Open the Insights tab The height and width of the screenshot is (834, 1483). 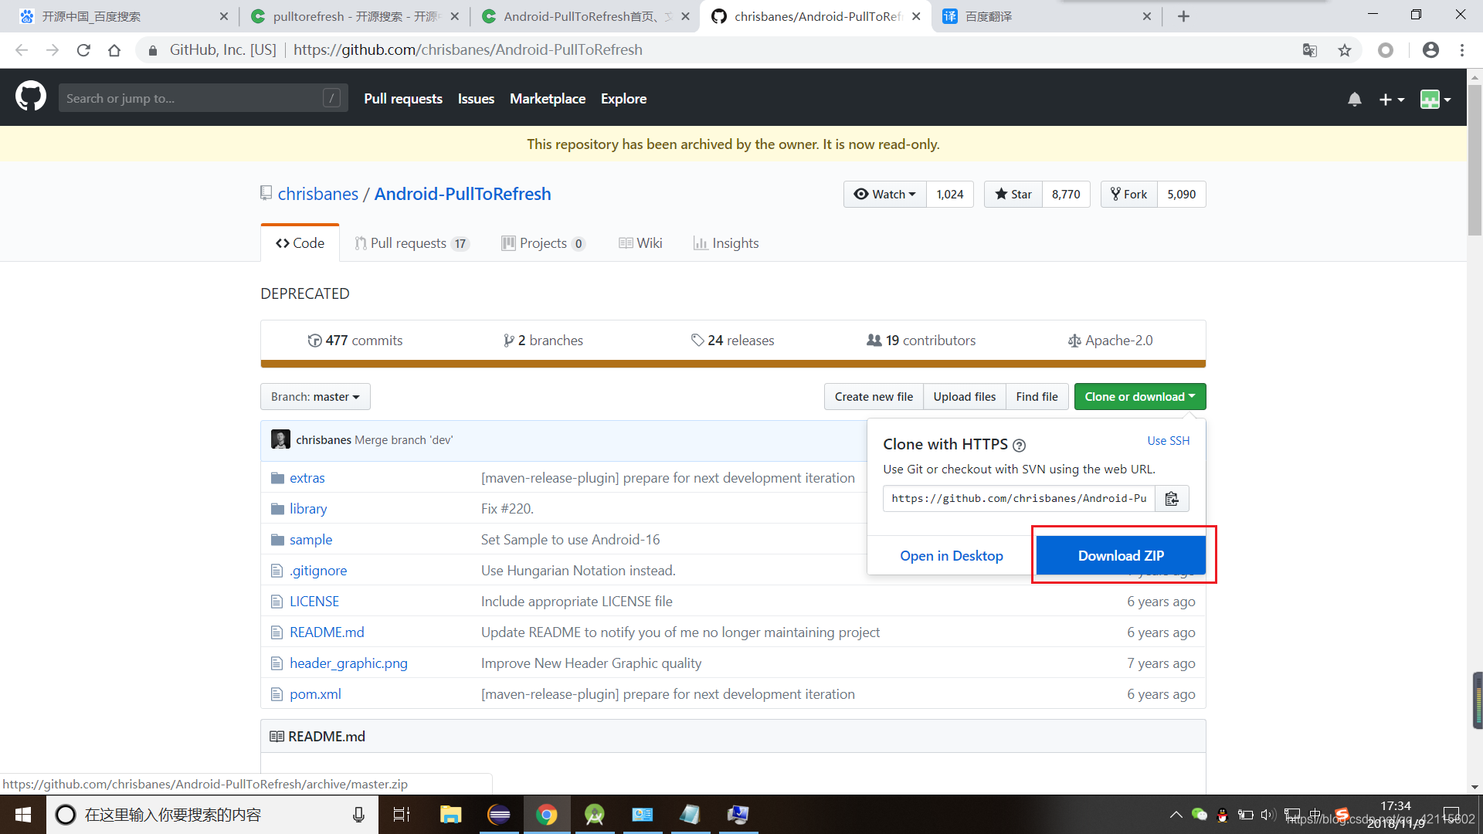pyautogui.click(x=726, y=243)
